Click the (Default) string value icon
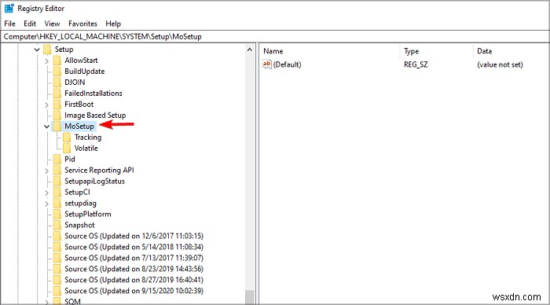Screen dimensions: 550x305 click(267, 64)
